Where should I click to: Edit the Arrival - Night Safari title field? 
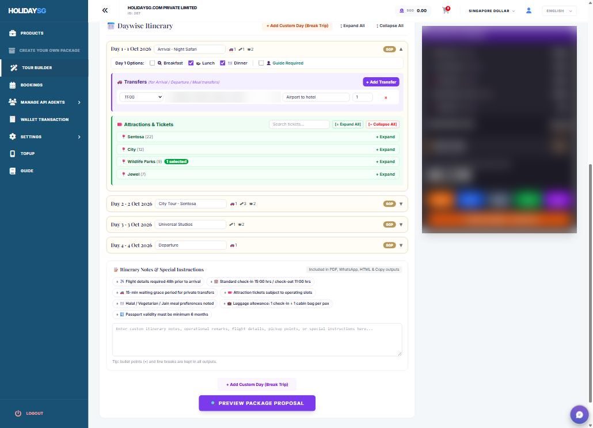190,49
